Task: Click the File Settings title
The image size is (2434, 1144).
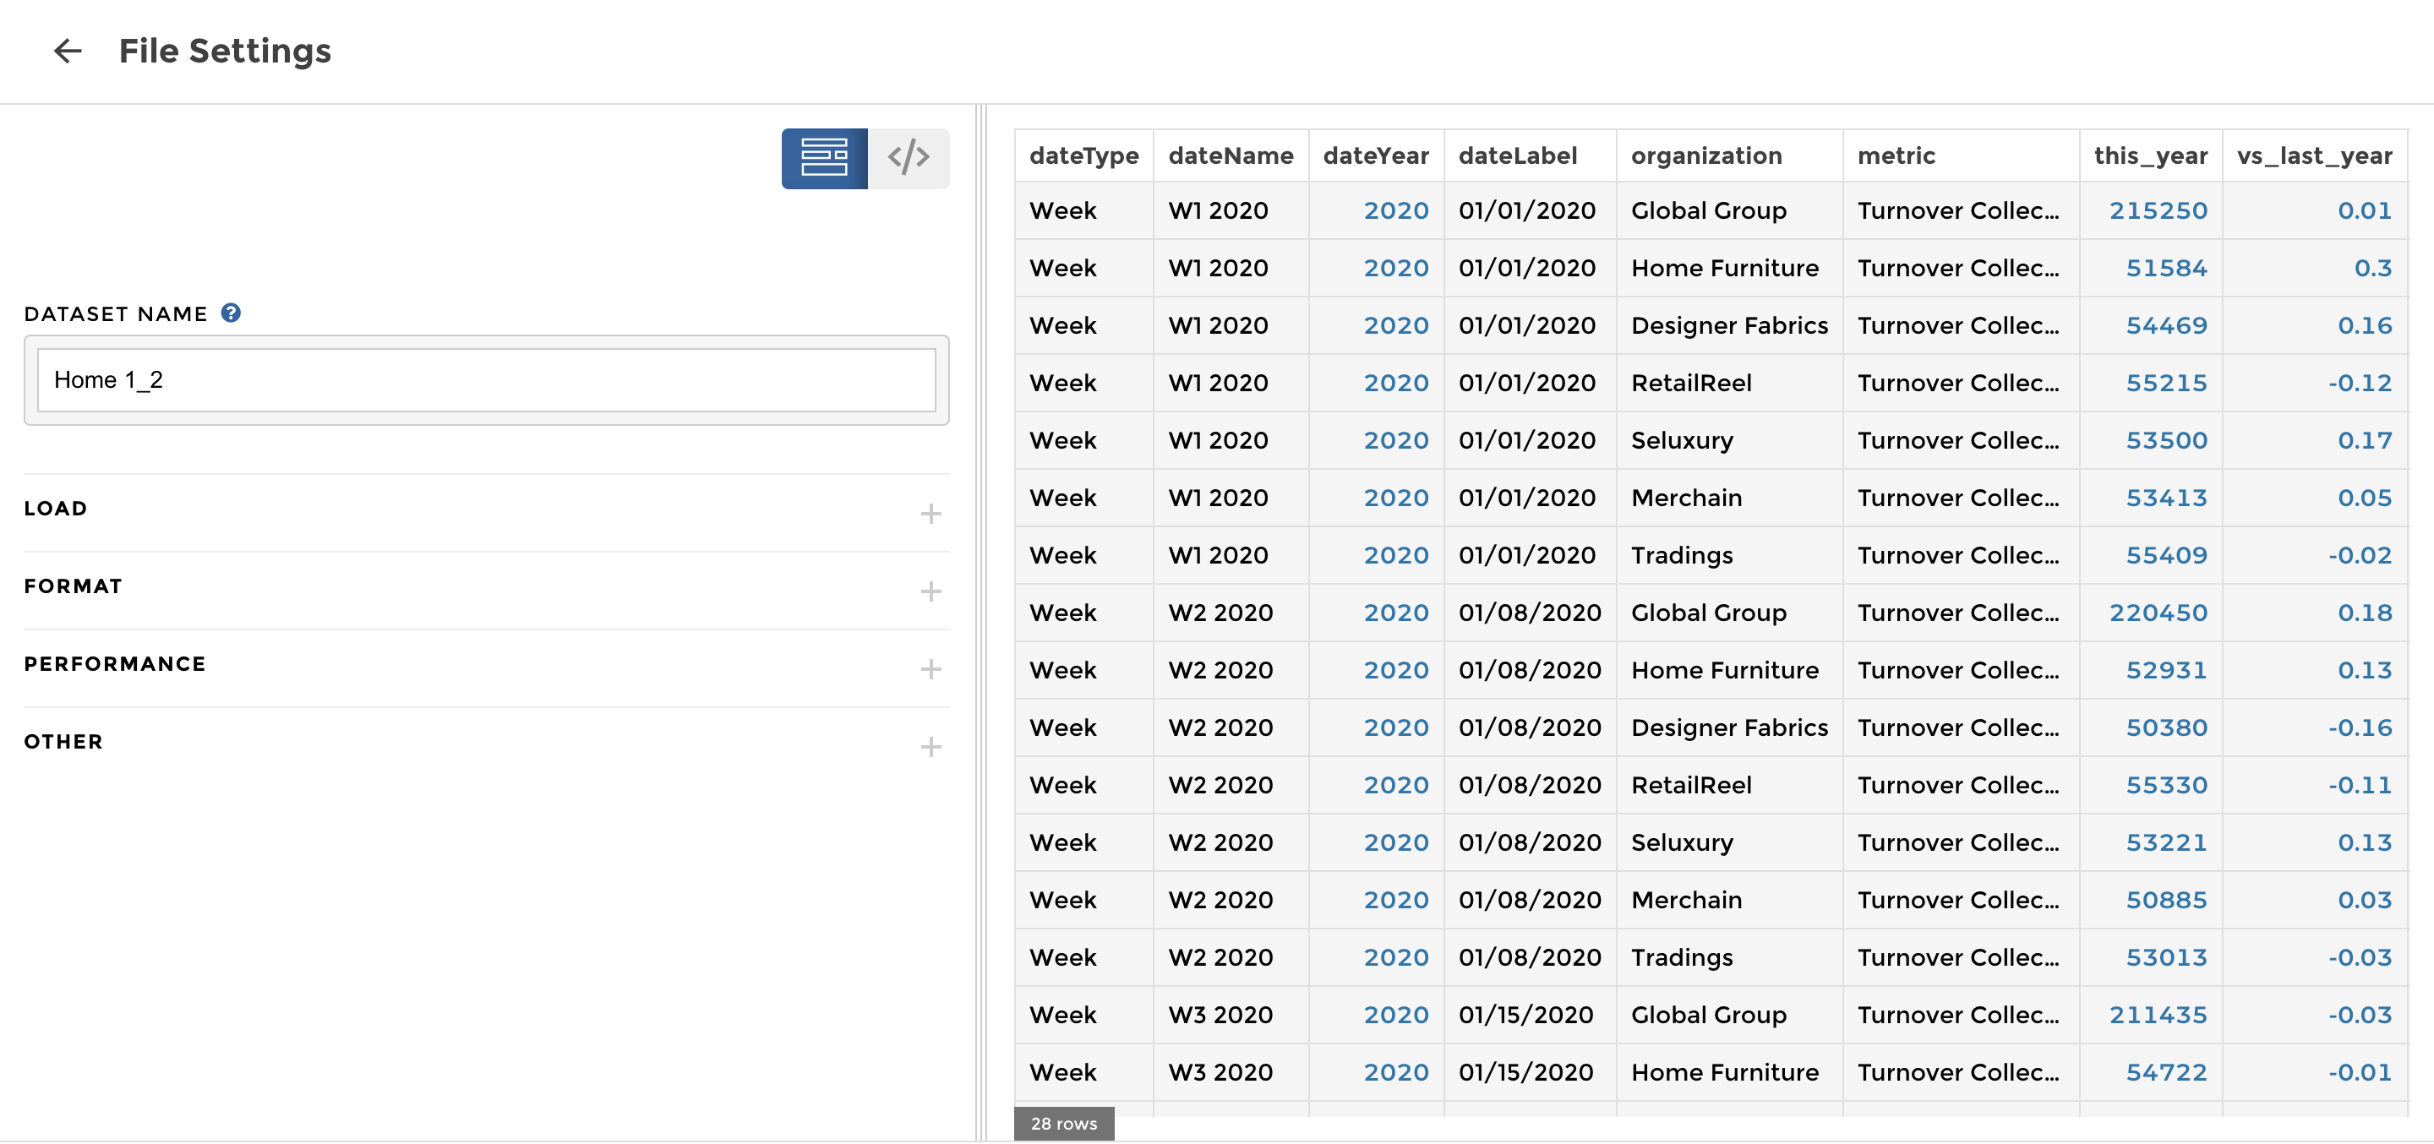Action: (x=225, y=51)
